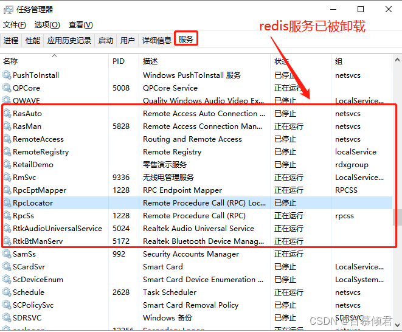
Task: Switch to the 进程 tab
Action: point(11,40)
